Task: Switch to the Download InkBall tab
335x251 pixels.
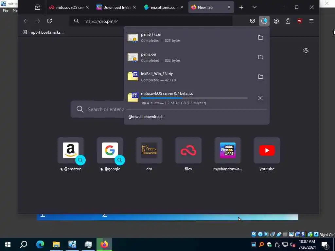Action: point(116,8)
